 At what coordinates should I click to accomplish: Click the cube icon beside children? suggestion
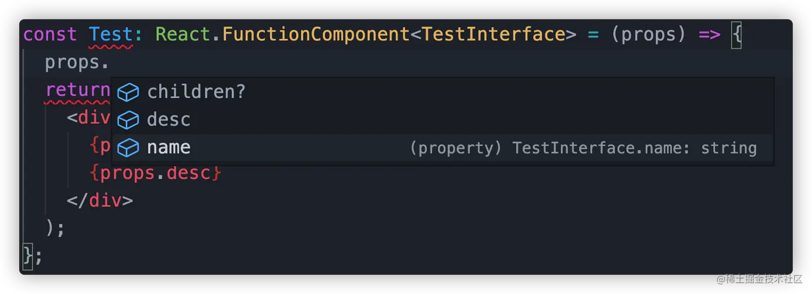coord(128,92)
